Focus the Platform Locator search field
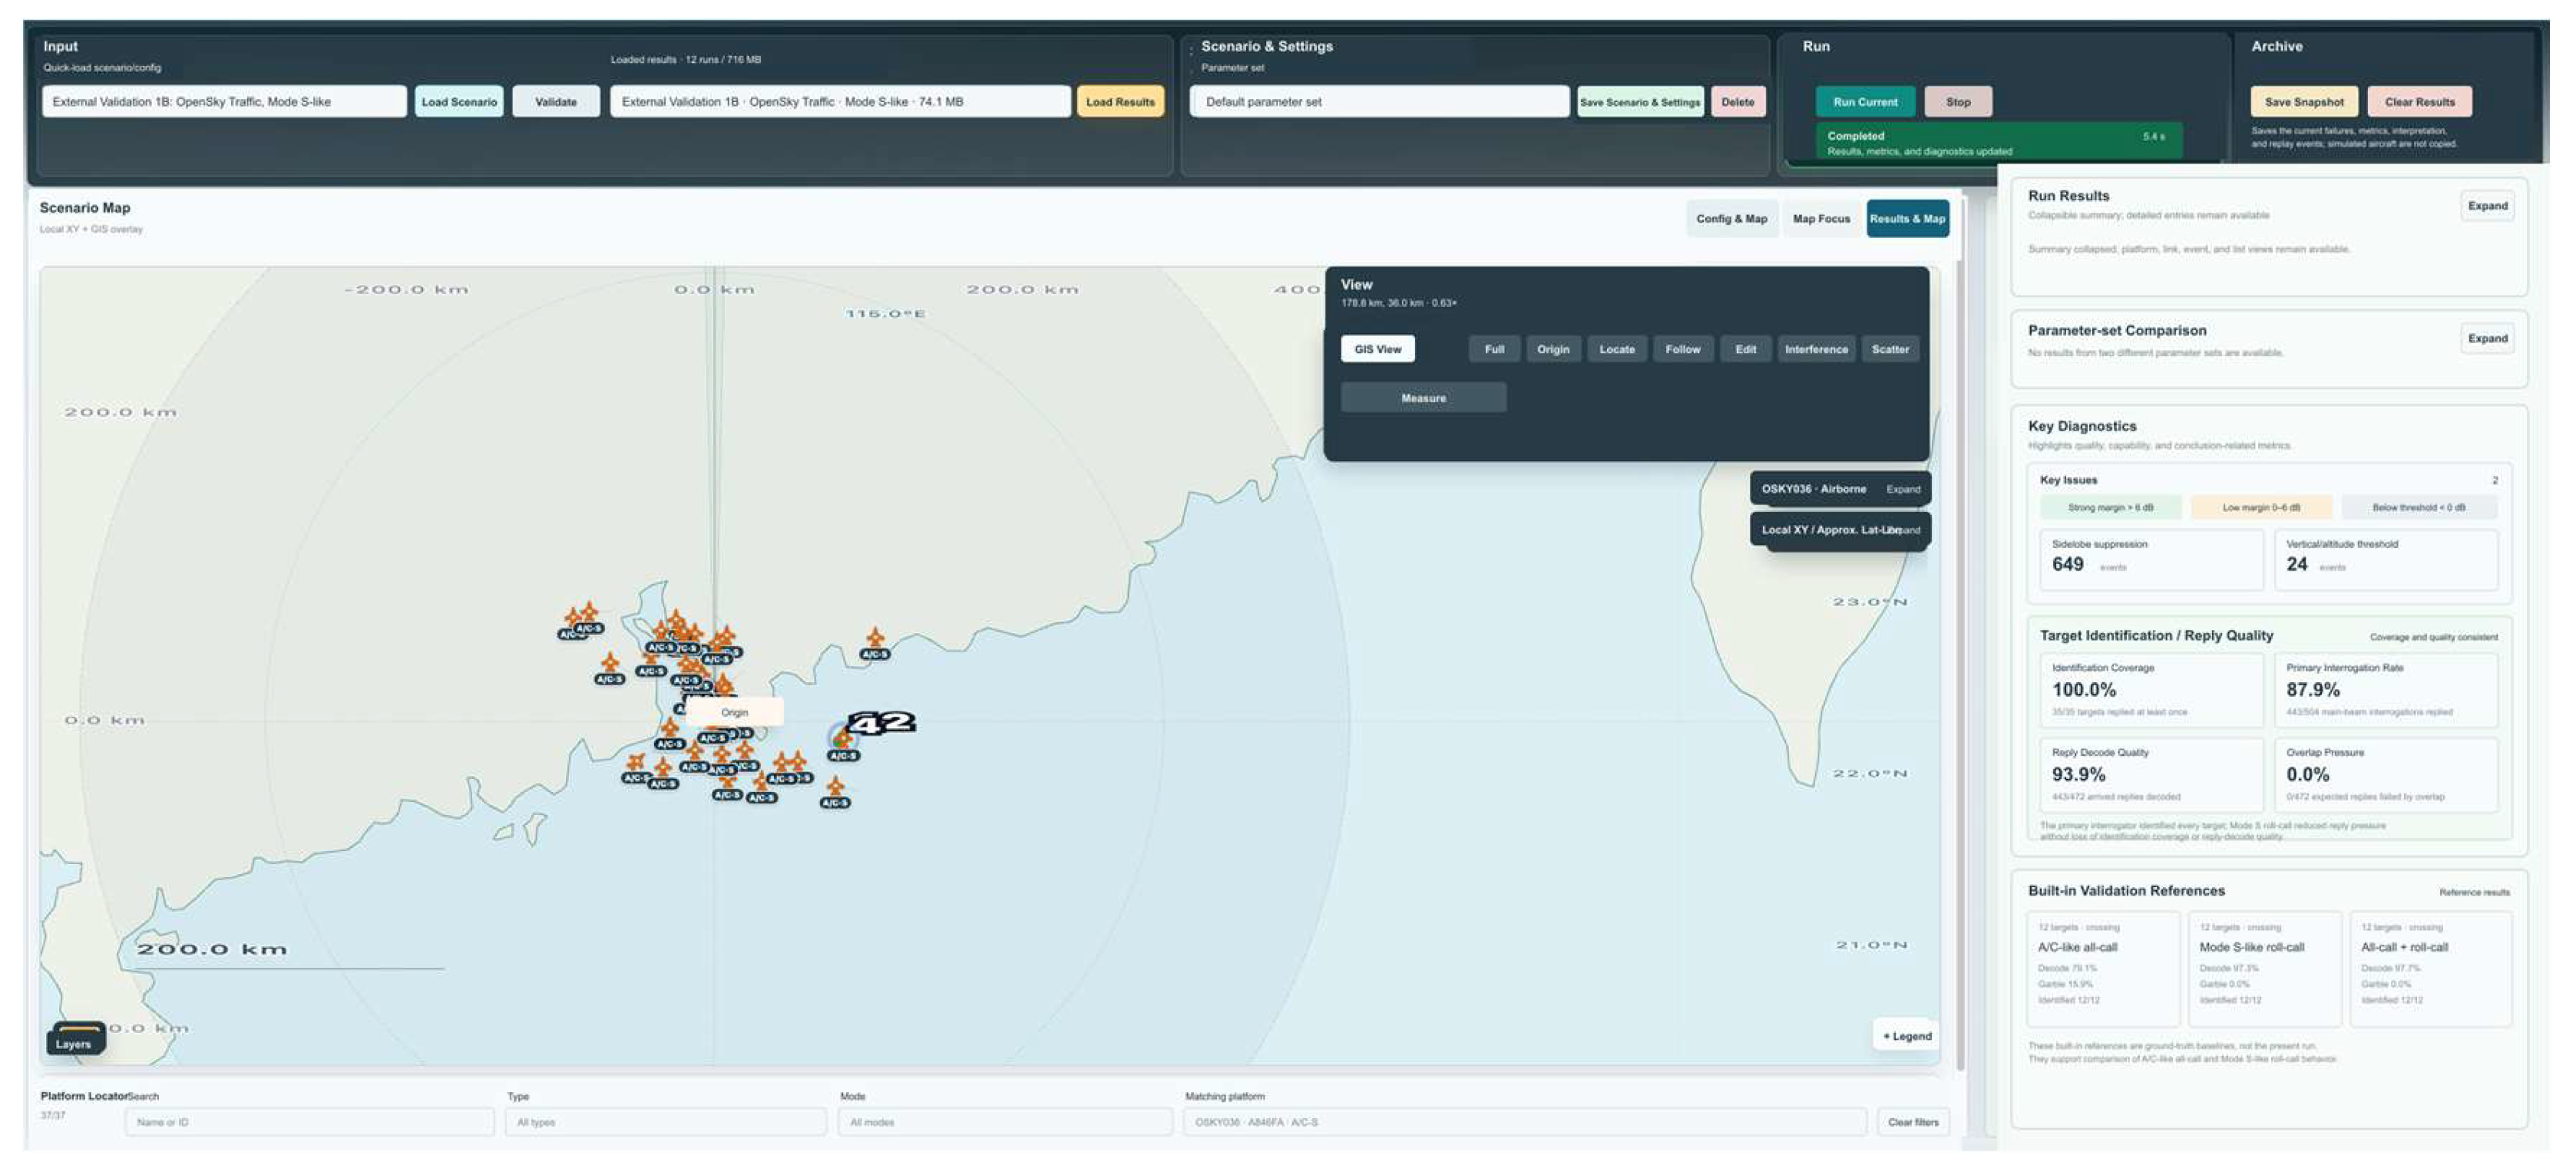2576x1168 pixels. pyautogui.click(x=309, y=1122)
